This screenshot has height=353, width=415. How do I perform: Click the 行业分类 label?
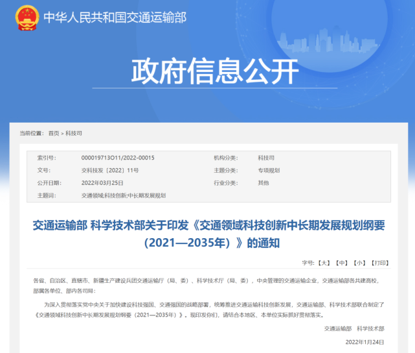point(226,183)
